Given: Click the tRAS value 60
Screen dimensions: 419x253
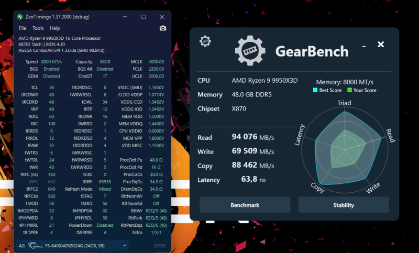Looking at the screenshot, I should point(51,116).
